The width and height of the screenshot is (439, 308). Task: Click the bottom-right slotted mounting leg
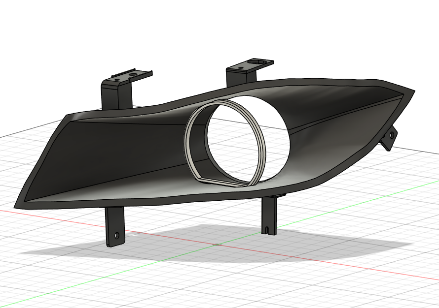[x=269, y=212]
